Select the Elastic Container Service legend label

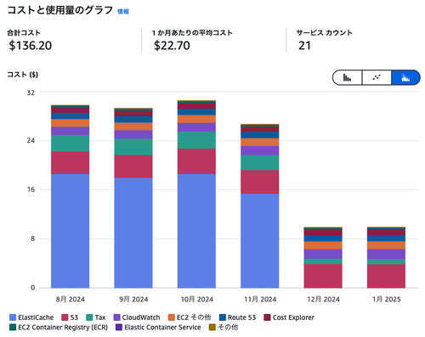coord(162,328)
